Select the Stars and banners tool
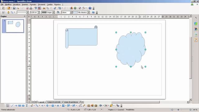The width and height of the screenshot is (199, 112). tap(74, 105)
